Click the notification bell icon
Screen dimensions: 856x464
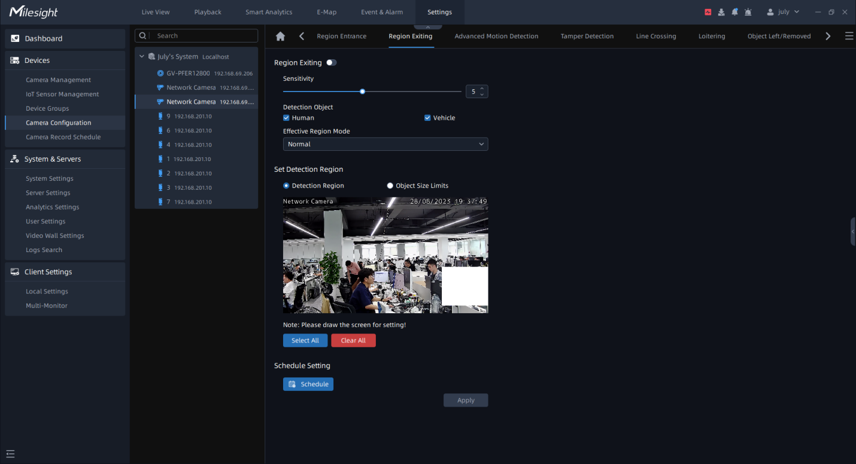coord(734,12)
